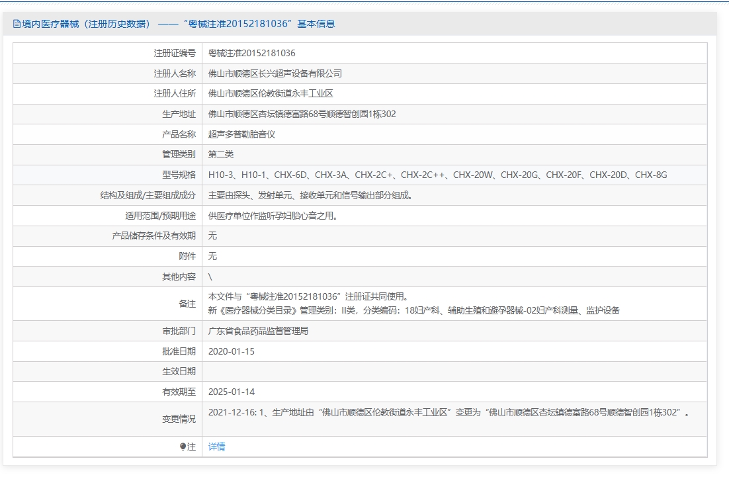Click 无 in the 附件 row
This screenshot has width=729, height=477.
[x=212, y=256]
